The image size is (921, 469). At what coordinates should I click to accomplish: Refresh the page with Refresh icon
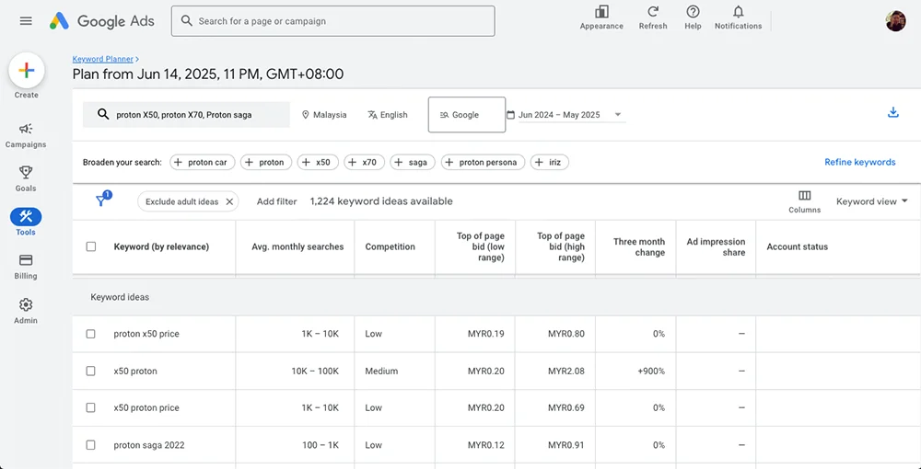(653, 12)
